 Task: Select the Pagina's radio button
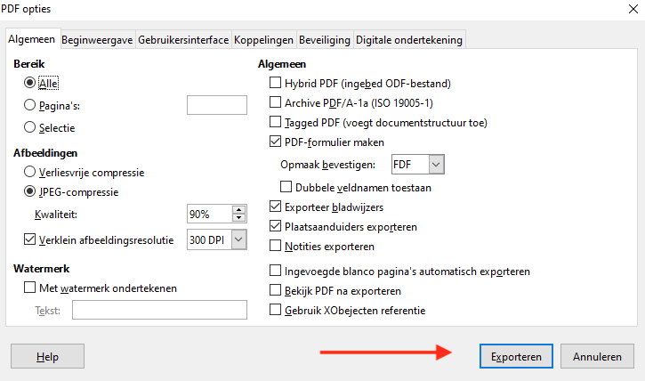(x=30, y=105)
